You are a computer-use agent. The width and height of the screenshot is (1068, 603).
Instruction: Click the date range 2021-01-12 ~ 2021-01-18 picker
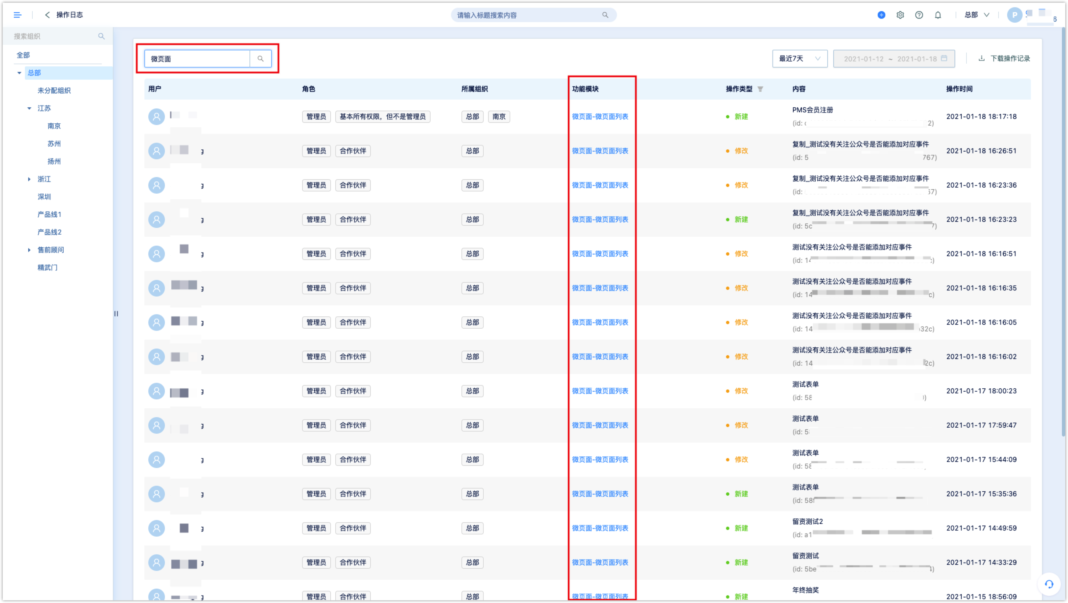(x=893, y=58)
